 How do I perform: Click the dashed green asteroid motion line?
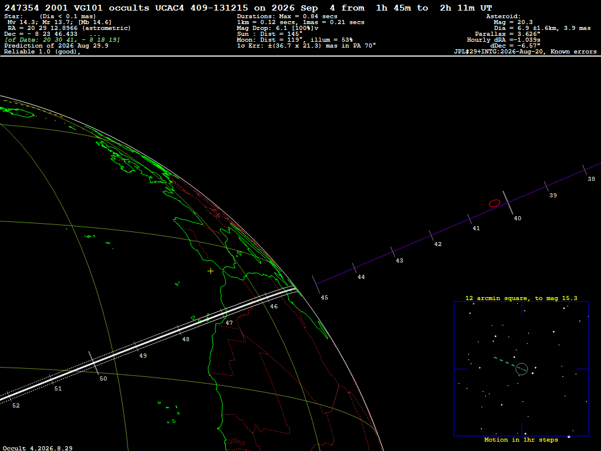(x=505, y=362)
